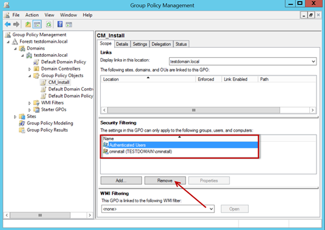Click the Refresh toolbar icon
Image resolution: width=325 pixels, height=230 pixels.
48,25
